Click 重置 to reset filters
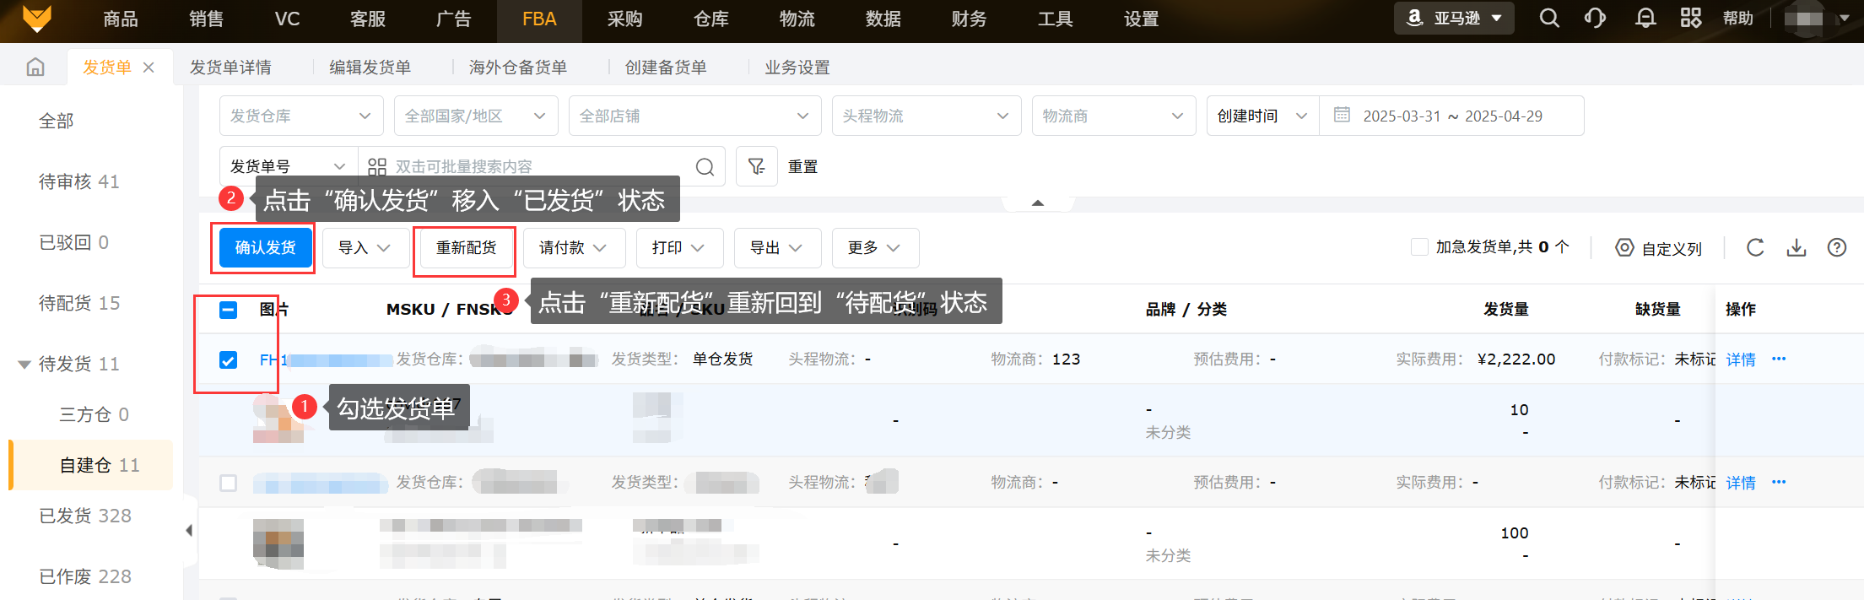This screenshot has width=1864, height=600. click(802, 167)
